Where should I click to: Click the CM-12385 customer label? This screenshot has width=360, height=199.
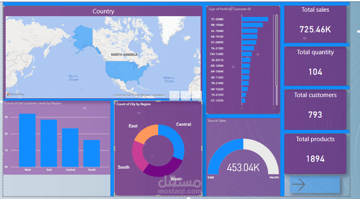click(216, 54)
